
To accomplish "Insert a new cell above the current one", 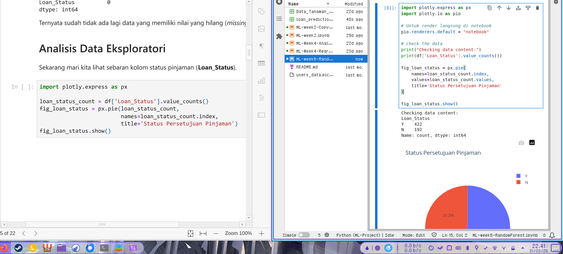I will point(518,8).
